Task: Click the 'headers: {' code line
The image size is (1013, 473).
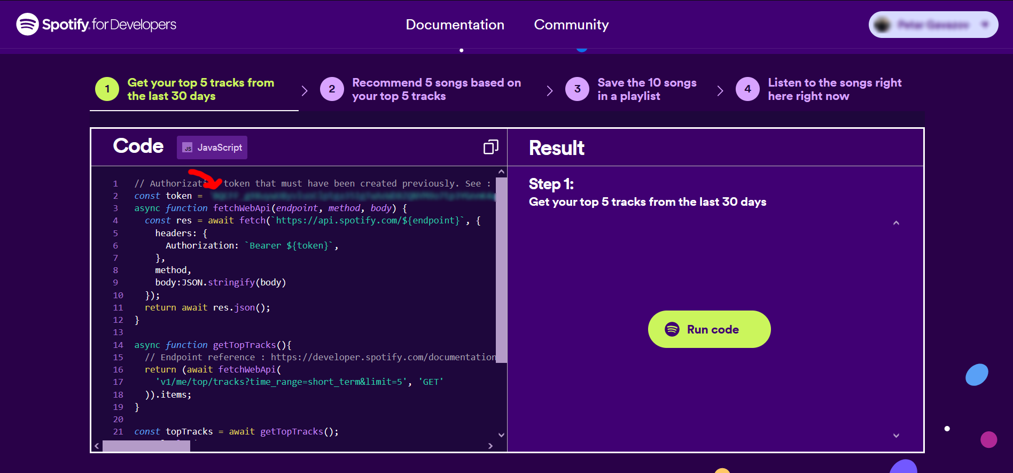Action: tap(181, 233)
